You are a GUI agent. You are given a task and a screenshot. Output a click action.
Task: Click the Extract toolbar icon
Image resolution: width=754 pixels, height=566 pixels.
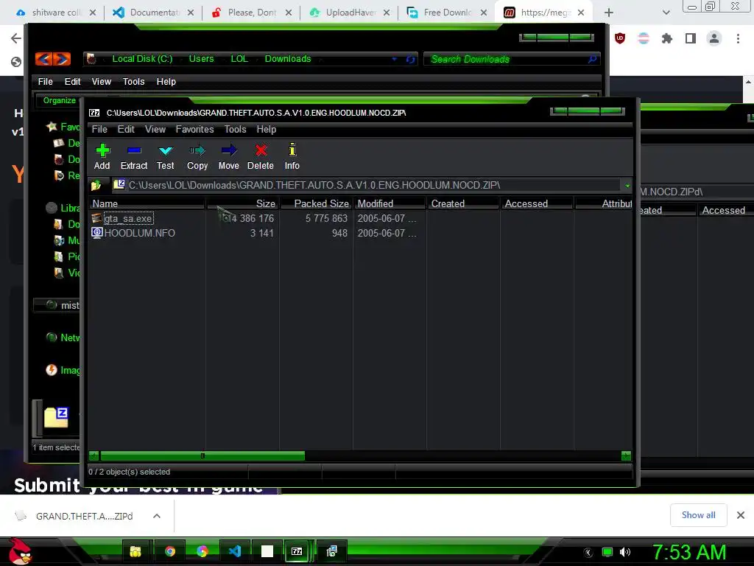[134, 150]
